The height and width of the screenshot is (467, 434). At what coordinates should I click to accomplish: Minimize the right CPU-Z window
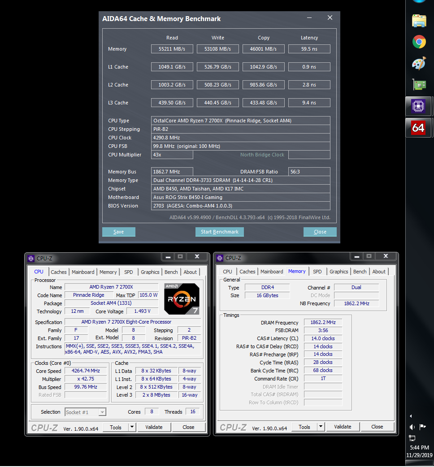pos(357,256)
